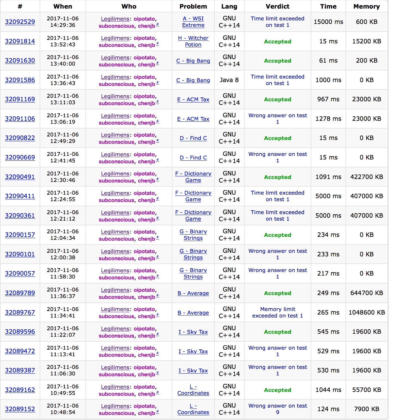
Task: Click C - Big Bang in the Java 8 row
Action: tap(193, 80)
